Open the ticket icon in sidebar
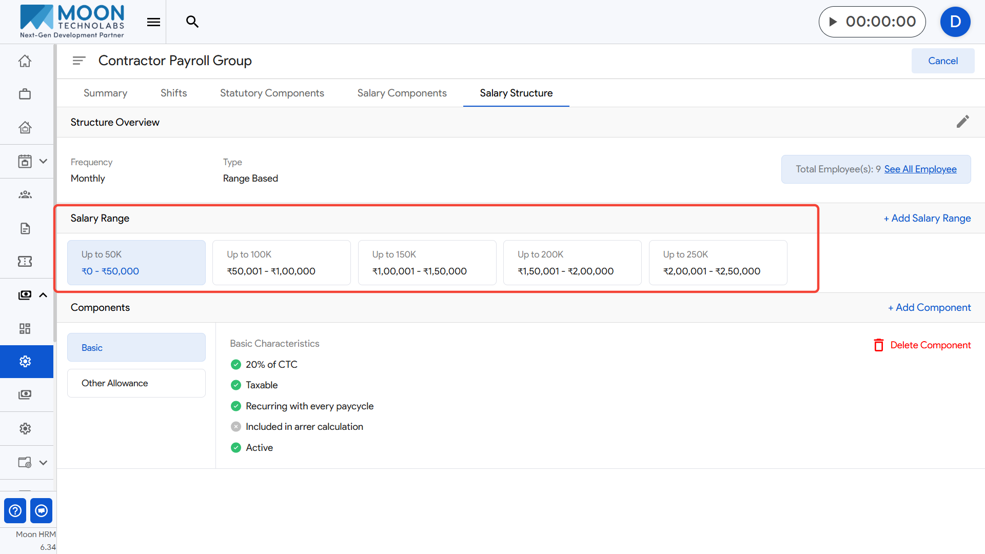985x554 pixels. pos(25,262)
